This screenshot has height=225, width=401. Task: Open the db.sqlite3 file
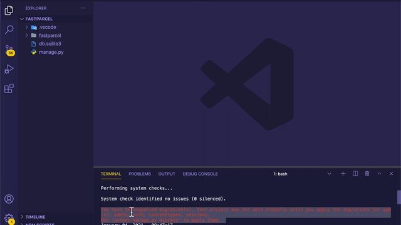point(50,44)
